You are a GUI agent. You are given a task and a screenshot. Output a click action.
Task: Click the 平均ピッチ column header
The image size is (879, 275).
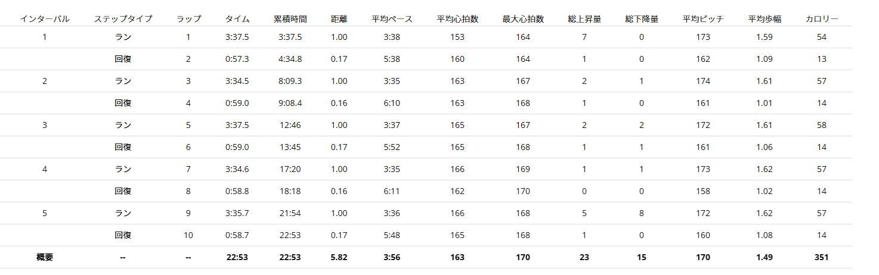703,19
